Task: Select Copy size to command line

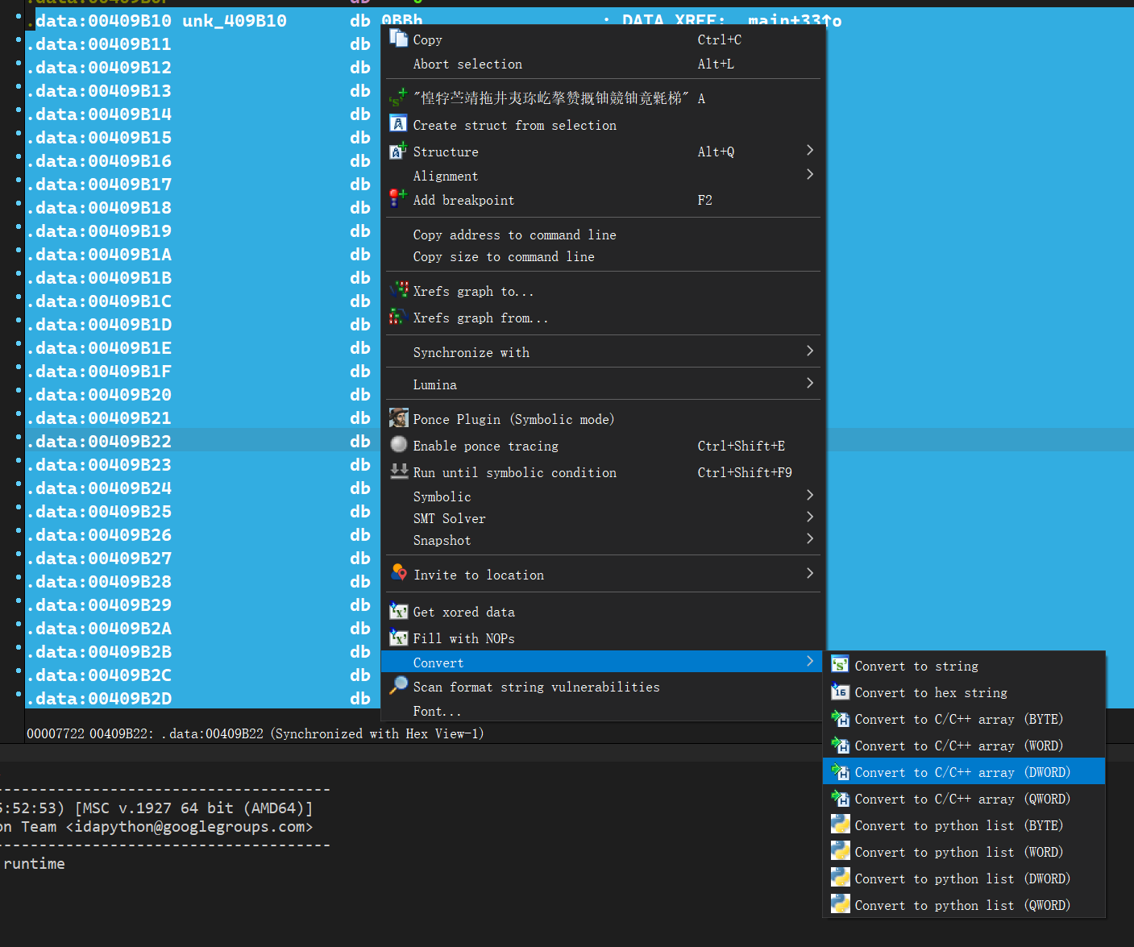Action: (603, 256)
